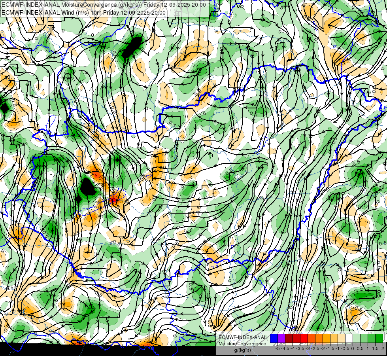Click the MoistureConvergence label in the legend
Image resolution: width=387 pixels, height=356 pixels.
(242, 344)
